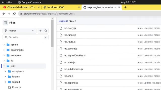This screenshot has width=161, height=90.
Task: Open the fixtures folder in tree
Action: [16, 77]
